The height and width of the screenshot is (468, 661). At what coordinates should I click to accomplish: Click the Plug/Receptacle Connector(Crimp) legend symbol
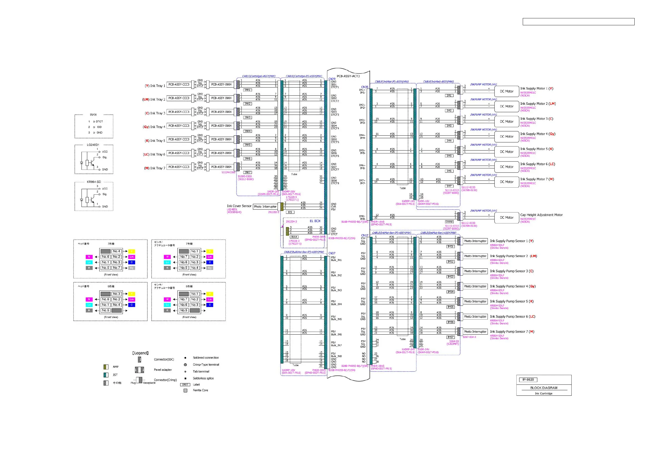pos(139,380)
